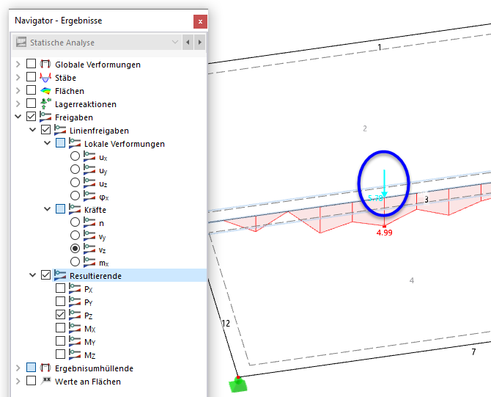Uncheck the Resultierende checkbox

pos(45,275)
